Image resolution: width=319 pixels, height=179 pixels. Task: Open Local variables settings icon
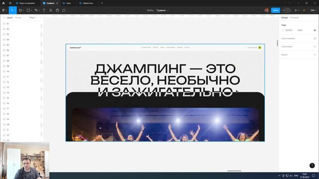pyautogui.click(x=315, y=38)
